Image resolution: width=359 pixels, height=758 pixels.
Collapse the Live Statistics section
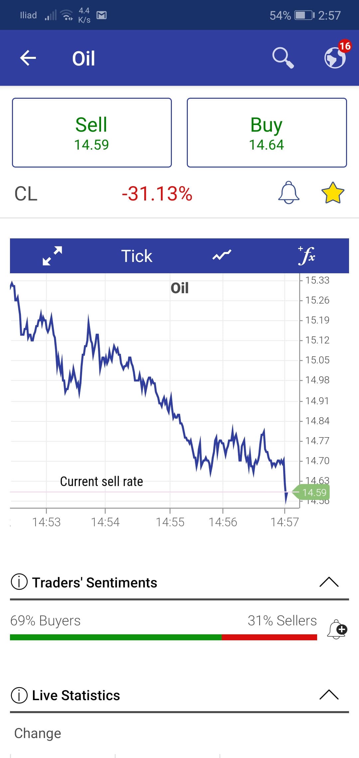click(329, 695)
